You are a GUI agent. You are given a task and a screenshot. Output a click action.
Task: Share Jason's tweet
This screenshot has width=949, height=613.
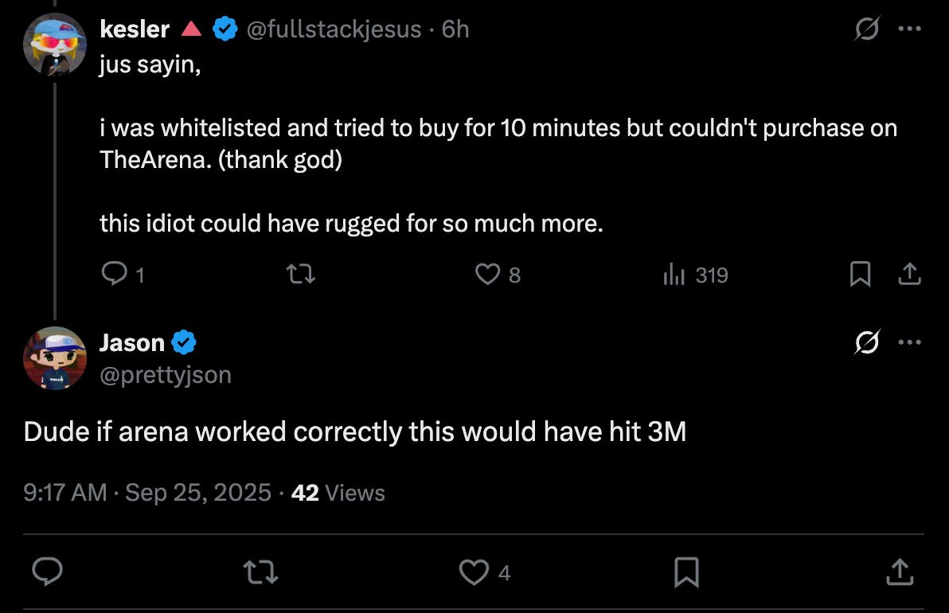coord(900,572)
